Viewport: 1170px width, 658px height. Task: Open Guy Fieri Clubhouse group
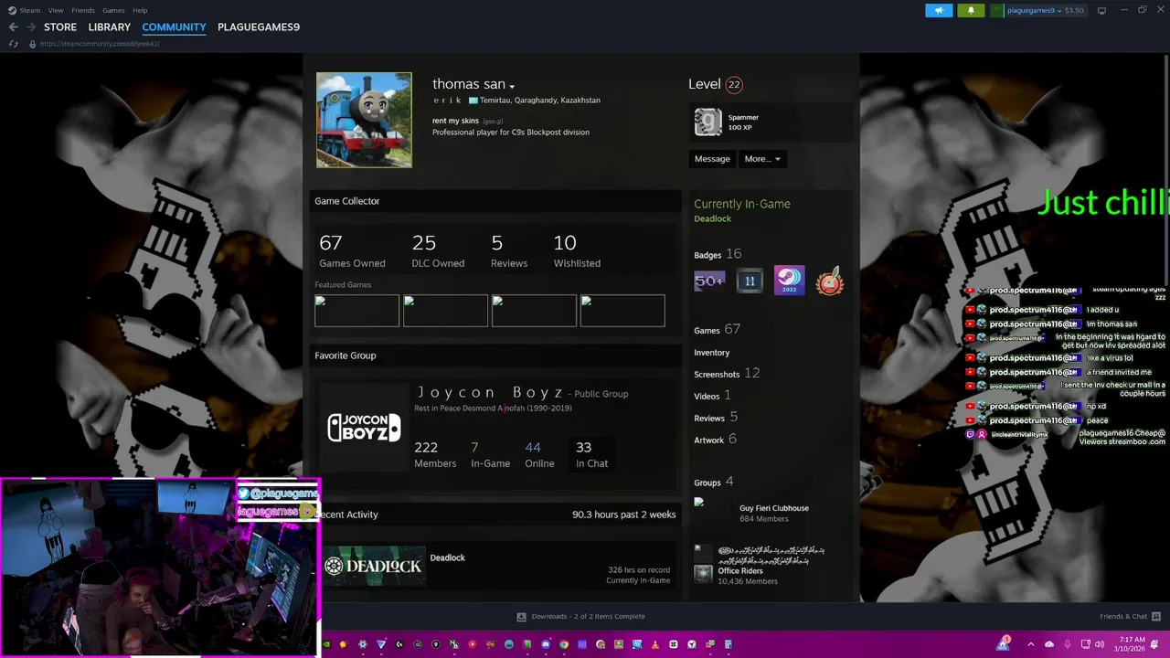pyautogui.click(x=774, y=508)
